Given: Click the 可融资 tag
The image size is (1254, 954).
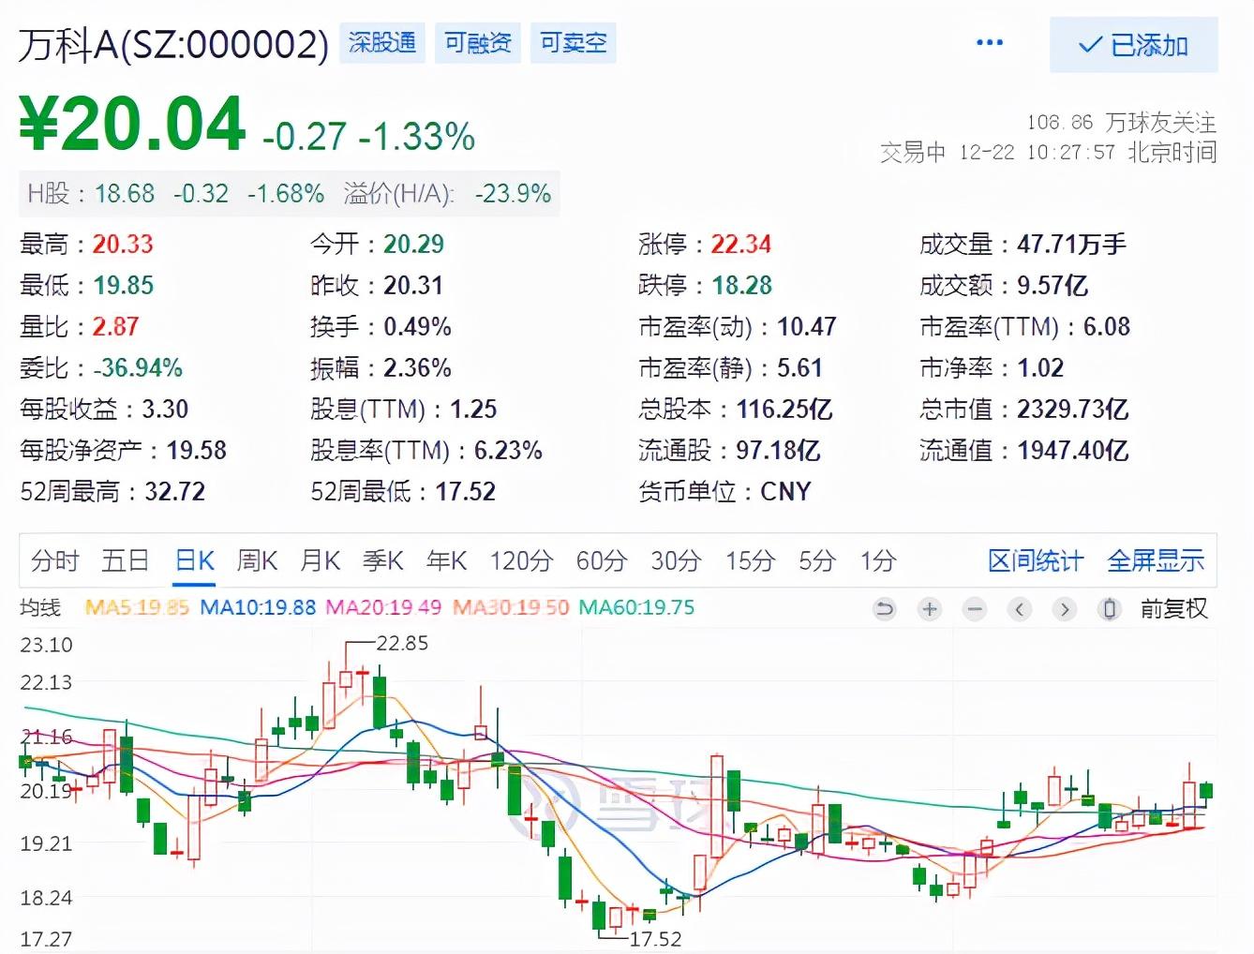Looking at the screenshot, I should coord(477,42).
